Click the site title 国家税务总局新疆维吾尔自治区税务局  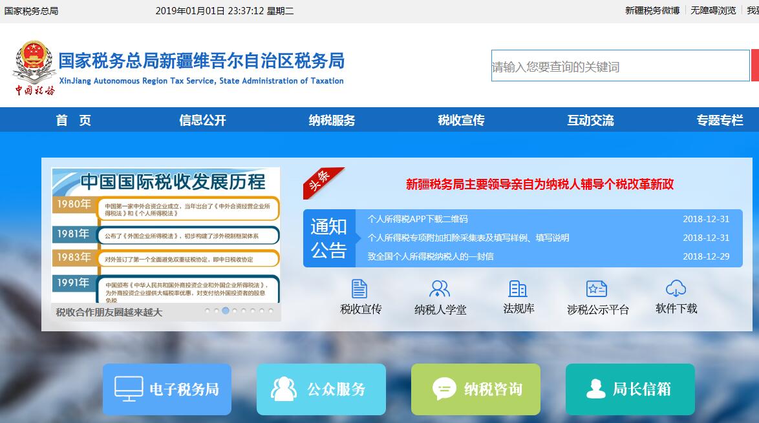coord(201,61)
